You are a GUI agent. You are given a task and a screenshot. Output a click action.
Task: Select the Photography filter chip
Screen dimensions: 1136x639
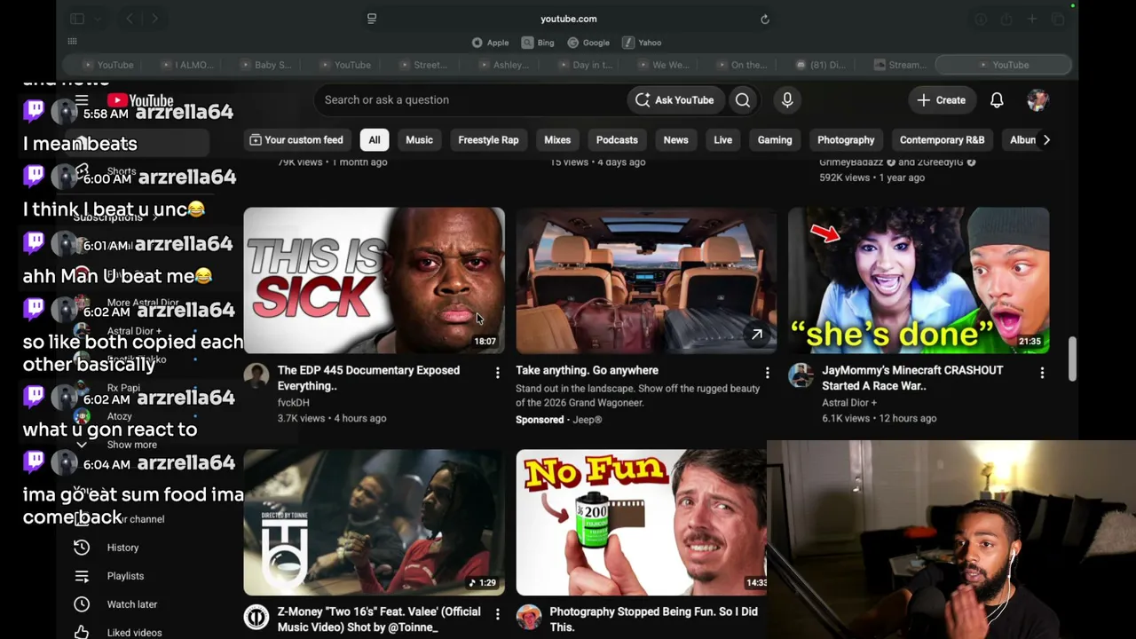pyautogui.click(x=846, y=140)
